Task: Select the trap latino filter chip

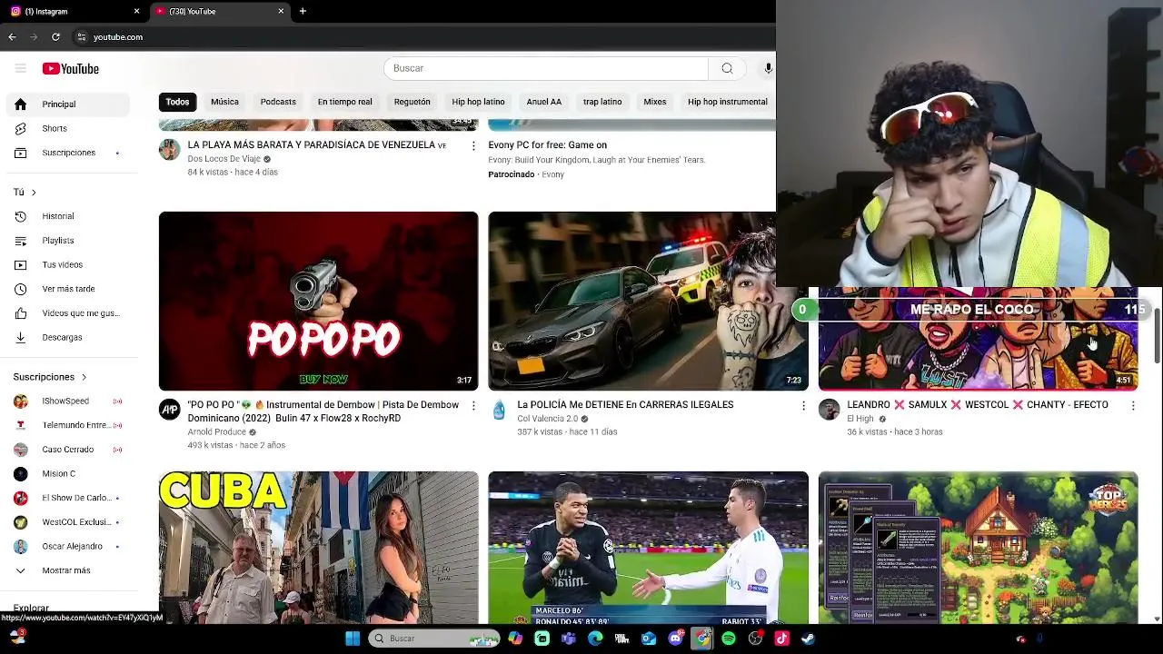Action: click(x=602, y=102)
